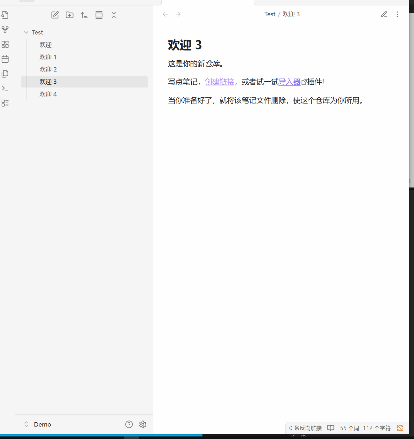Navigate back with the left arrow
This screenshot has width=414, height=439.
tap(165, 14)
